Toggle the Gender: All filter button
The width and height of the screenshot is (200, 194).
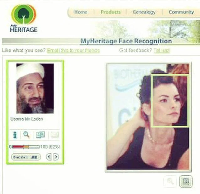(x=26, y=157)
